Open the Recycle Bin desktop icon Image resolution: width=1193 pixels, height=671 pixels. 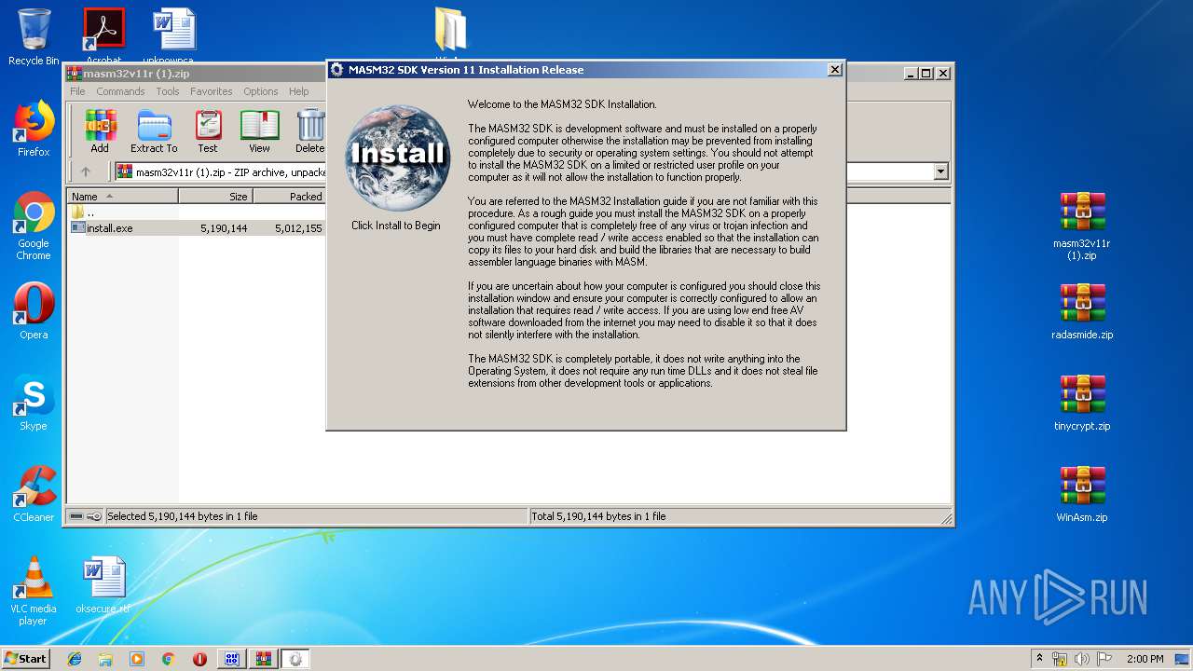click(34, 37)
